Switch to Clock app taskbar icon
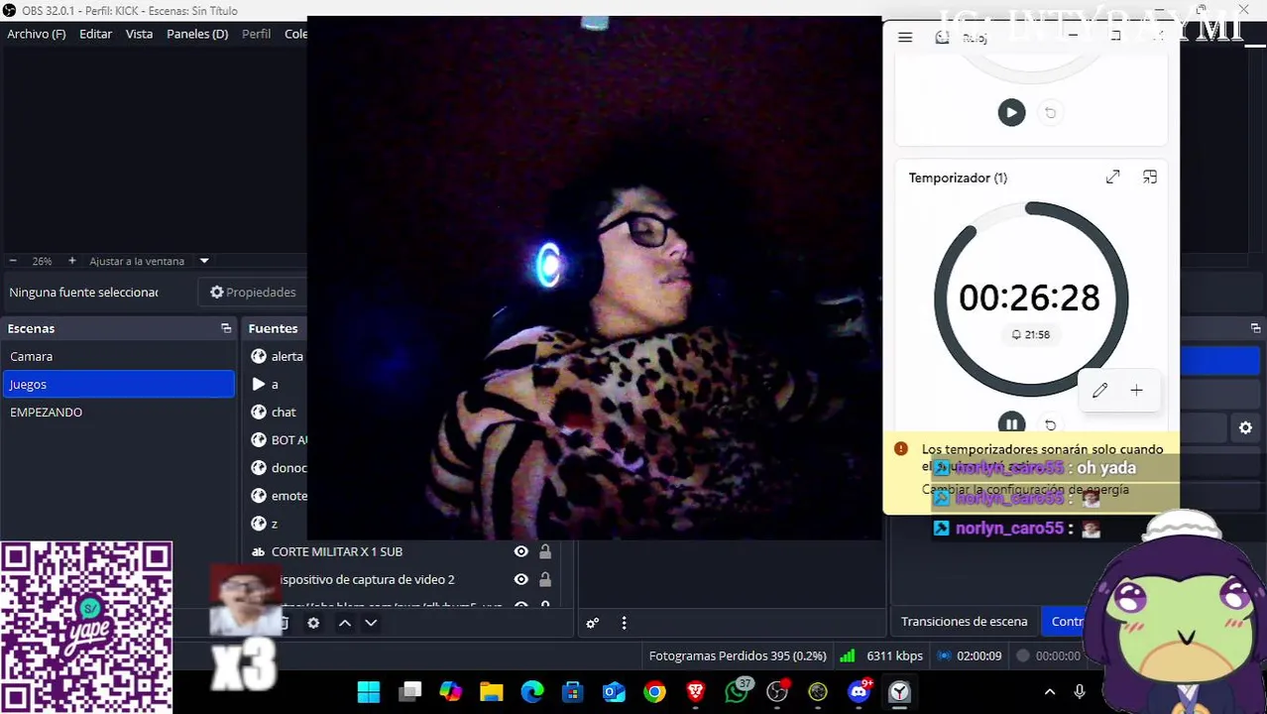 tap(899, 691)
